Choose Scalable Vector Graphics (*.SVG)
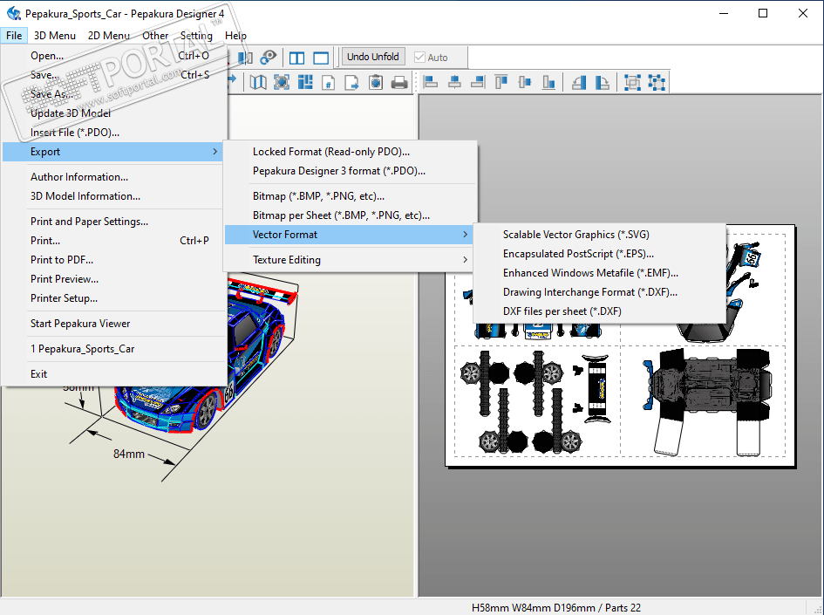The width and height of the screenshot is (824, 615). tap(575, 235)
